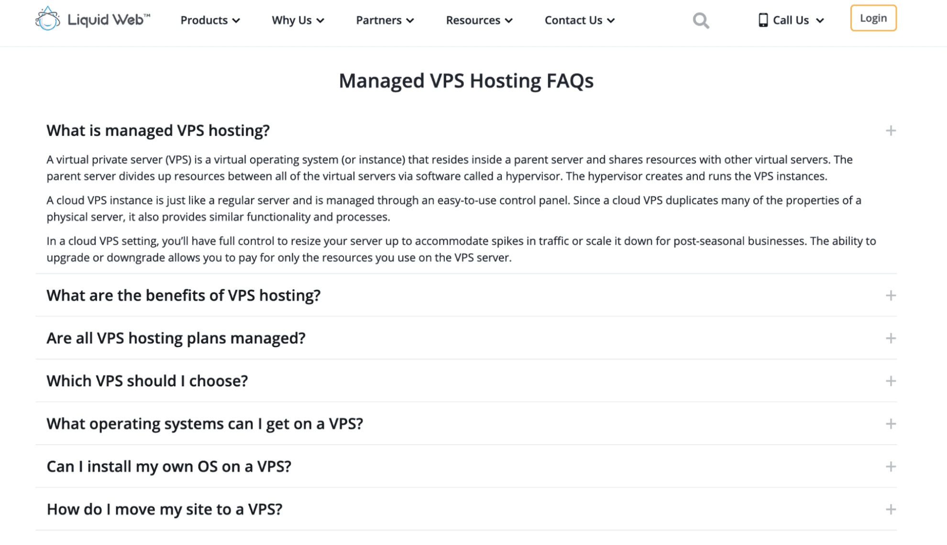This screenshot has height=545, width=947.
Task: Open the search icon
Action: click(700, 20)
